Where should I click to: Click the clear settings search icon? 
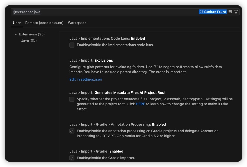click(231, 12)
